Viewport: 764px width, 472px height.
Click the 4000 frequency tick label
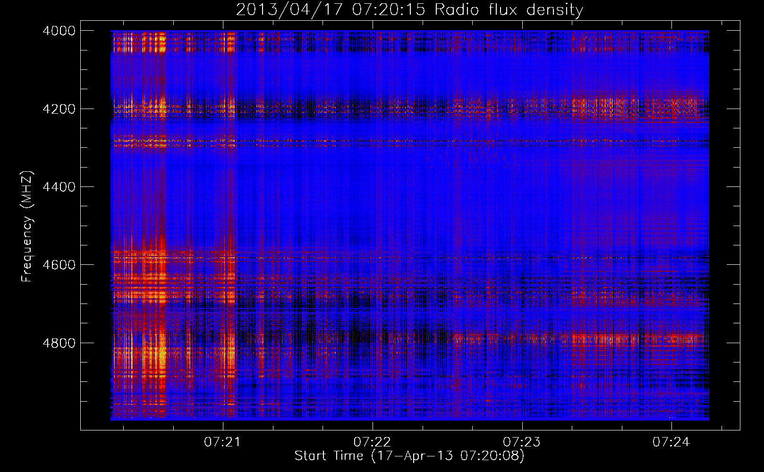pos(59,31)
